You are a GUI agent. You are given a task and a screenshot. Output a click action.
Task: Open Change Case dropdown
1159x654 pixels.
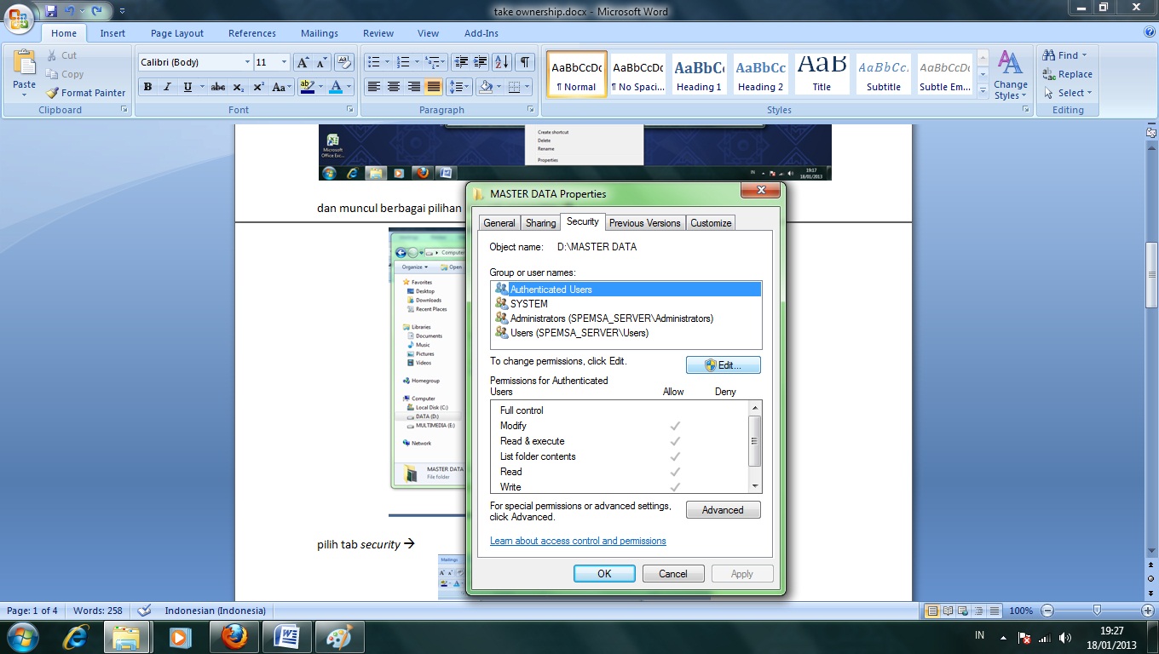pos(281,87)
